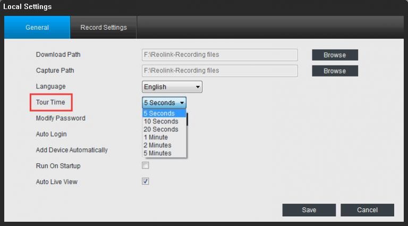Screen dimensions: 408x226
Task: Click the Capture Path label
Action: 55,71
